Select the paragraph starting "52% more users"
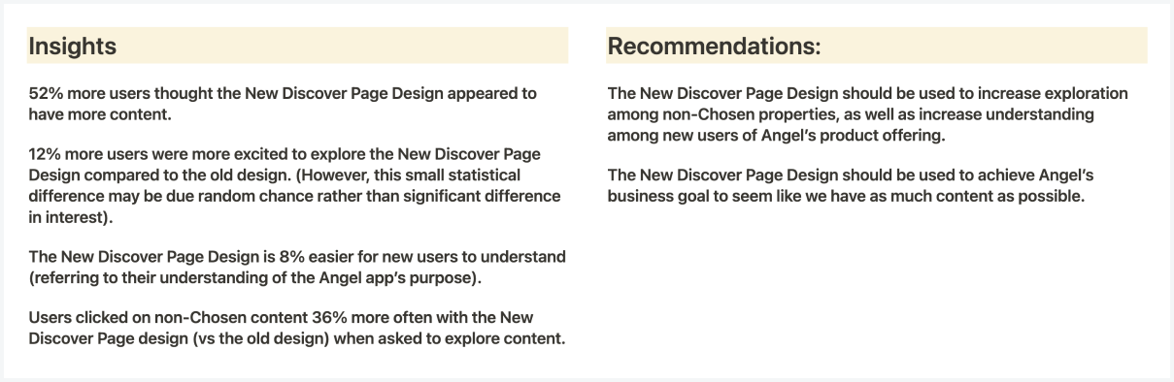The width and height of the screenshot is (1174, 382). tap(282, 103)
